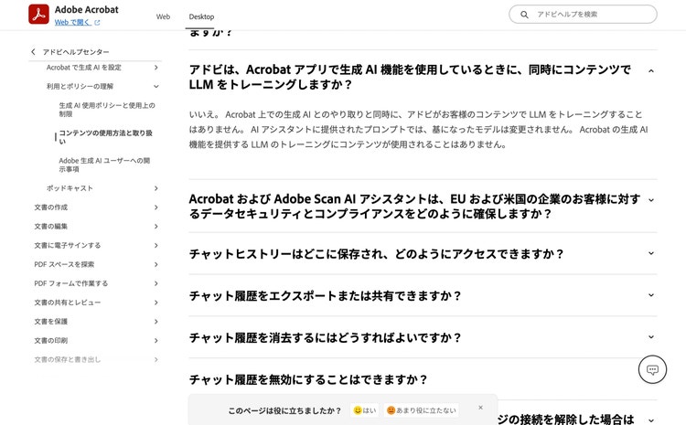The width and height of the screenshot is (686, 425).
Task: Expand the EU および米国 data security question chevron
Action: 651,200
